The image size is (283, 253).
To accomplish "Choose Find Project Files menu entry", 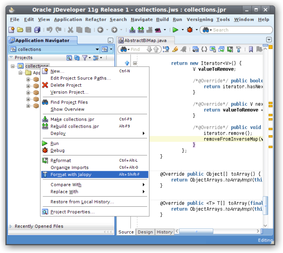I will [x=95, y=102].
